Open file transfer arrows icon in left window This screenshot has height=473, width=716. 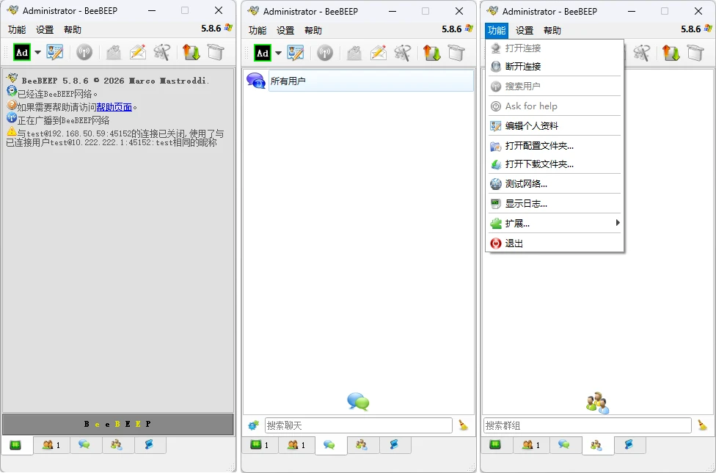(x=191, y=53)
